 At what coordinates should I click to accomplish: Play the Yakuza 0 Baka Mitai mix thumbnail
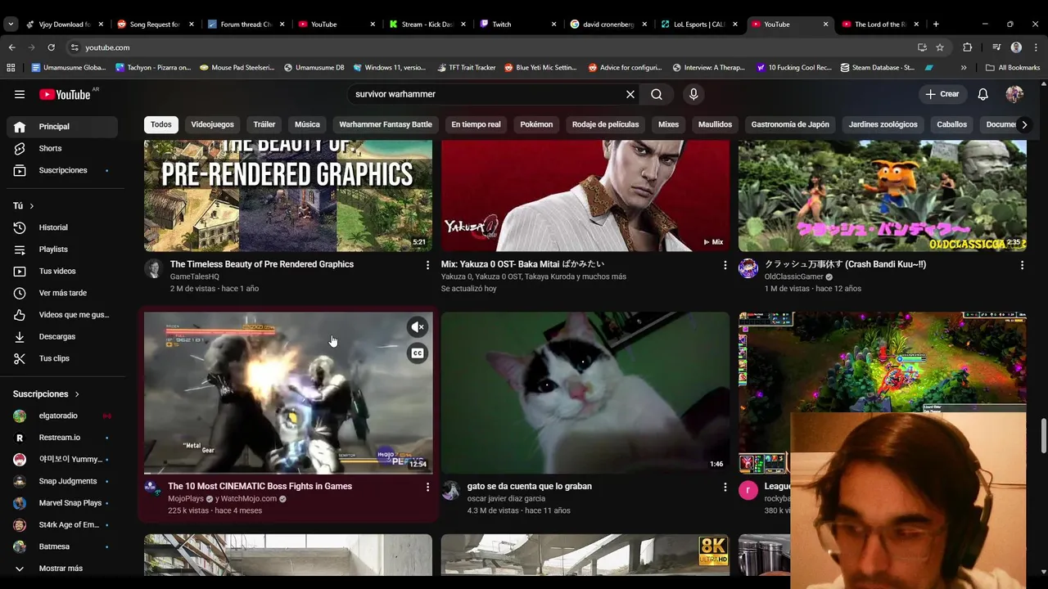[585, 196]
